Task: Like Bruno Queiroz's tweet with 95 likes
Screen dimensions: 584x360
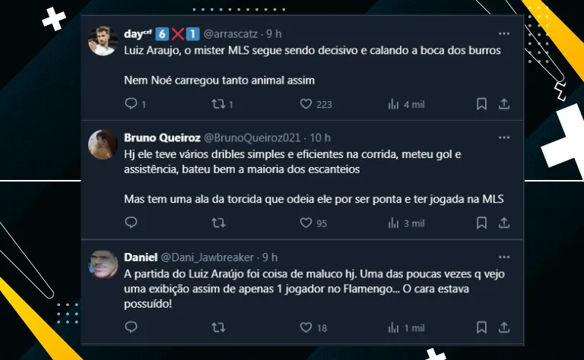Action: pos(306,223)
